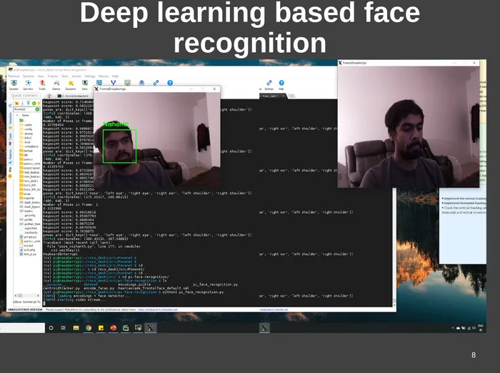The image size is (500, 373).
Task: Click the Session icon in MobaXterm toolbar
Action: pyautogui.click(x=14, y=84)
